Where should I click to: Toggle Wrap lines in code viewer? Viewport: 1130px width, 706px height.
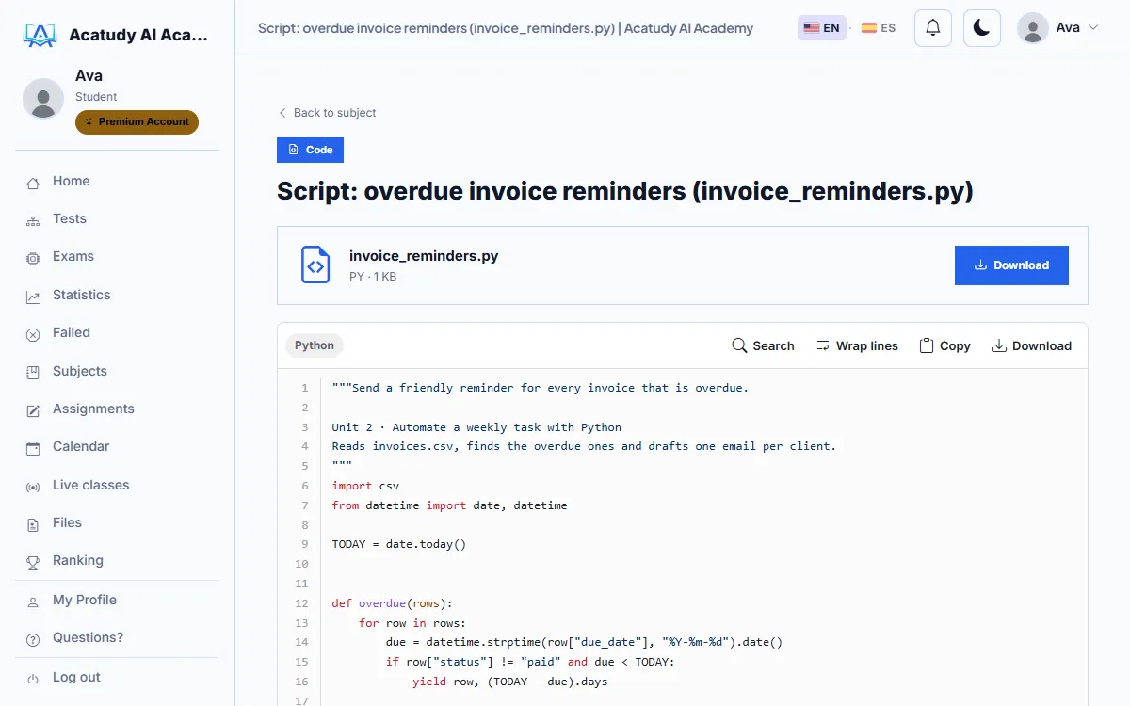(x=857, y=345)
